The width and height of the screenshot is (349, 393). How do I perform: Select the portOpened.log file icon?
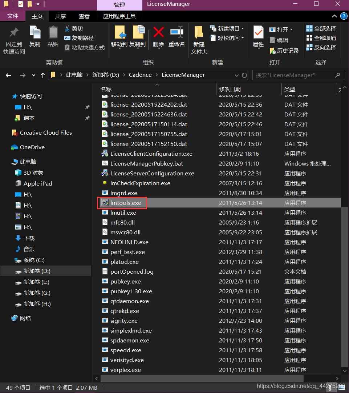pyautogui.click(x=105, y=271)
